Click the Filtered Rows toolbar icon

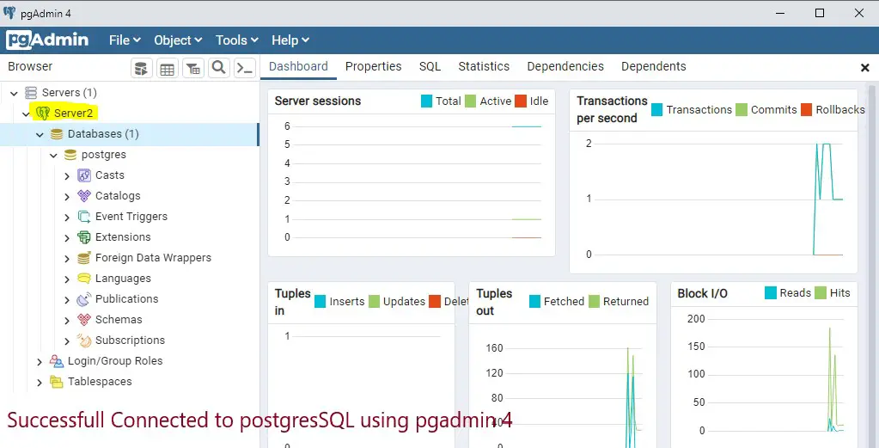193,69
